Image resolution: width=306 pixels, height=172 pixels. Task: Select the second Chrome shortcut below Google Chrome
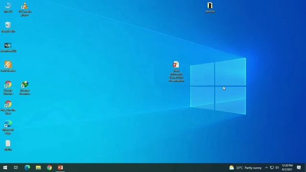(x=8, y=107)
